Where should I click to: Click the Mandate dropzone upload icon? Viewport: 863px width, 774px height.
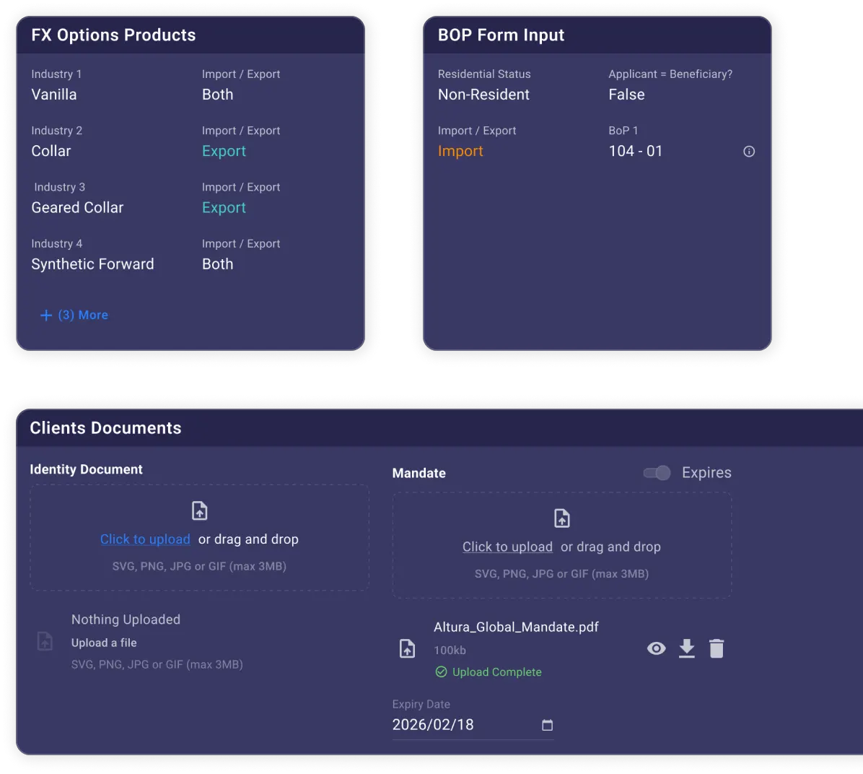click(561, 518)
